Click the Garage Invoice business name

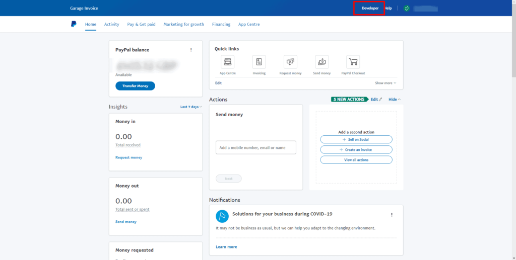point(84,8)
